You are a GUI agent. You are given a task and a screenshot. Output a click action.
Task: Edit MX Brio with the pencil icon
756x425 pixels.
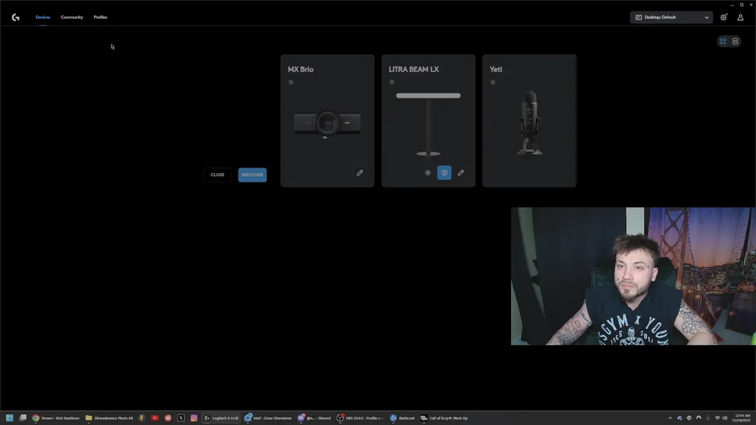click(x=360, y=173)
